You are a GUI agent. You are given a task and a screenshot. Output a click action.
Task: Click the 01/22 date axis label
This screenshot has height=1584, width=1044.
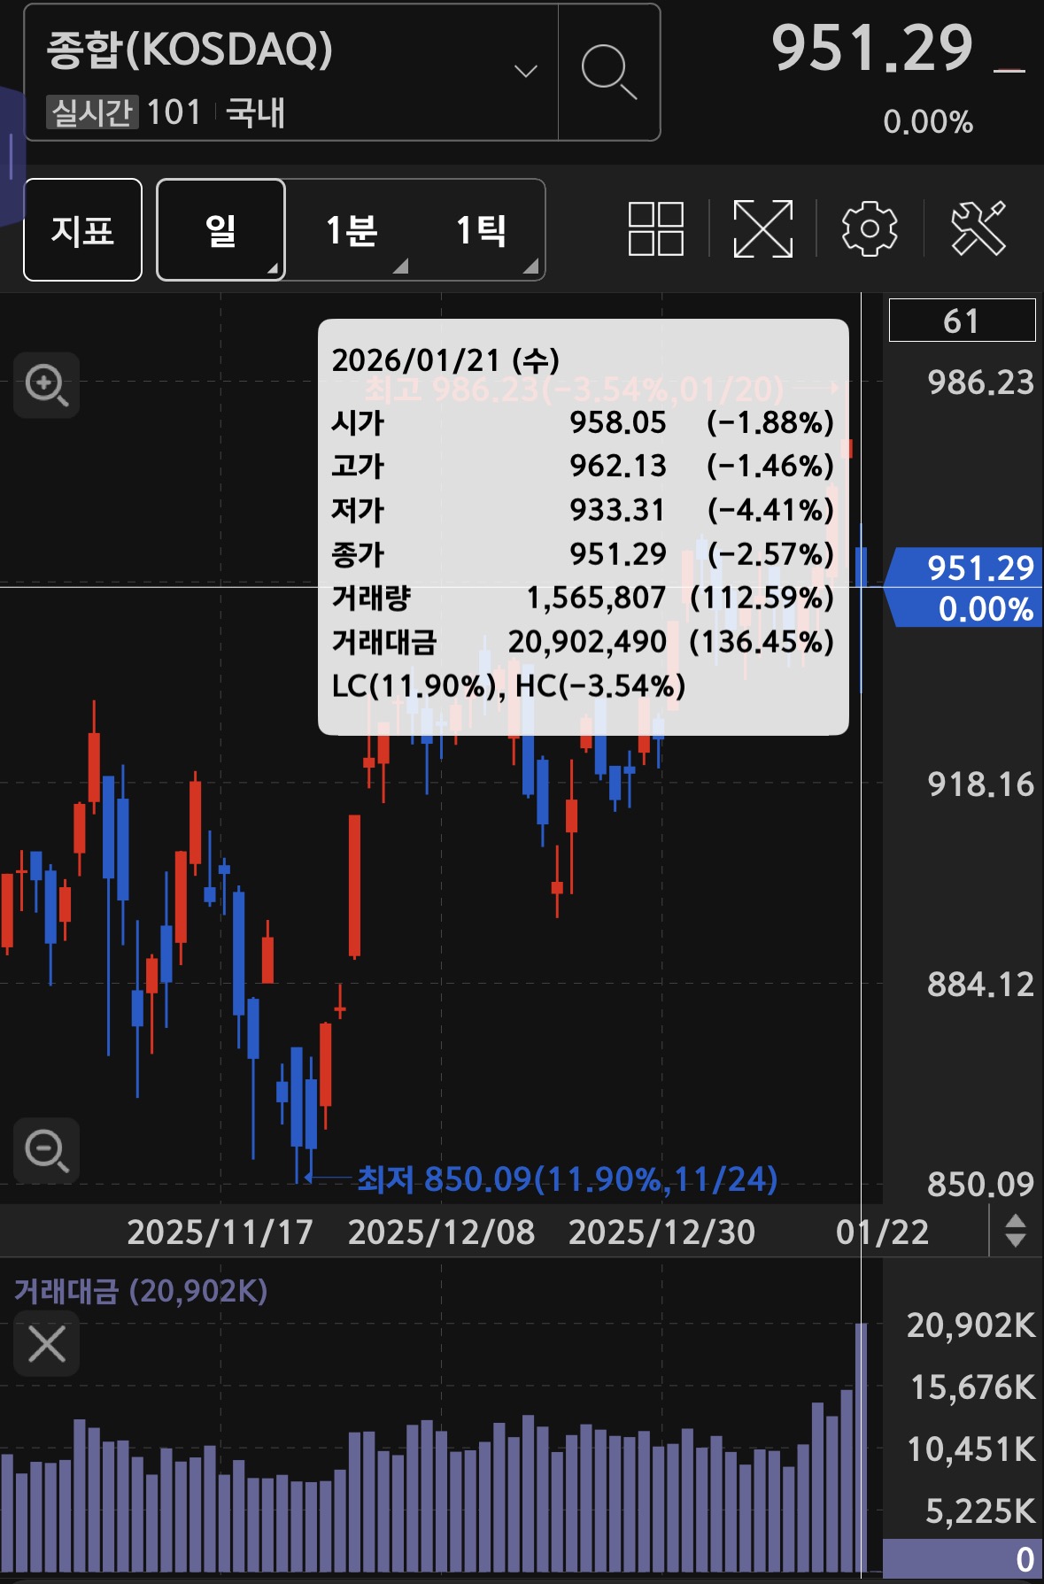[x=882, y=1232]
